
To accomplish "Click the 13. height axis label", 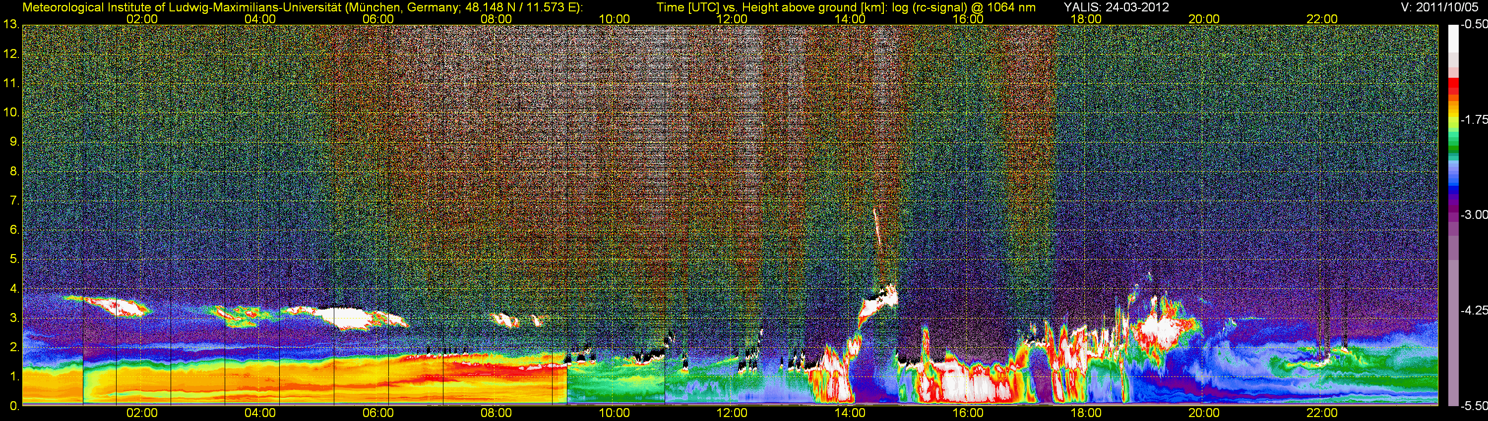I will (x=11, y=24).
